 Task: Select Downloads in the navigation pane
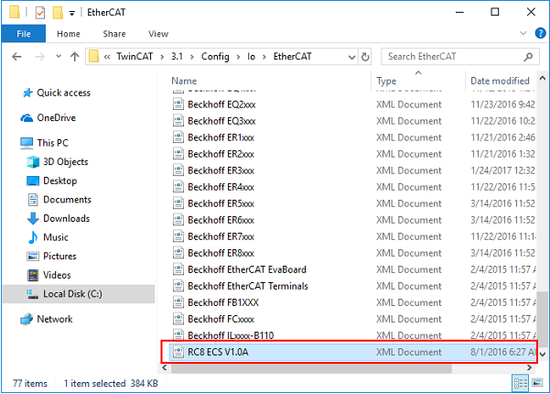tap(66, 218)
